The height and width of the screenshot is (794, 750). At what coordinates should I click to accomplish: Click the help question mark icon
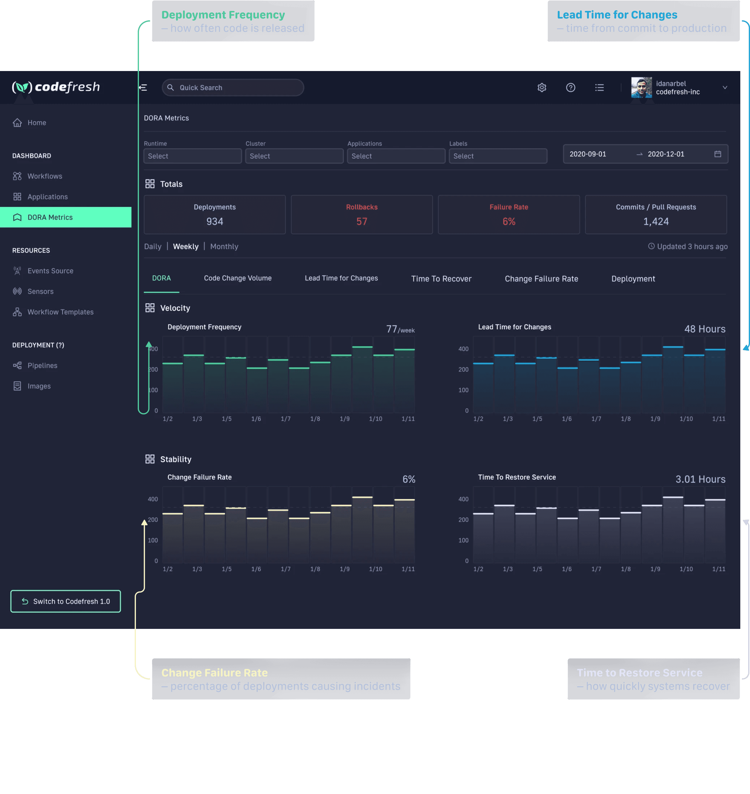[570, 88]
